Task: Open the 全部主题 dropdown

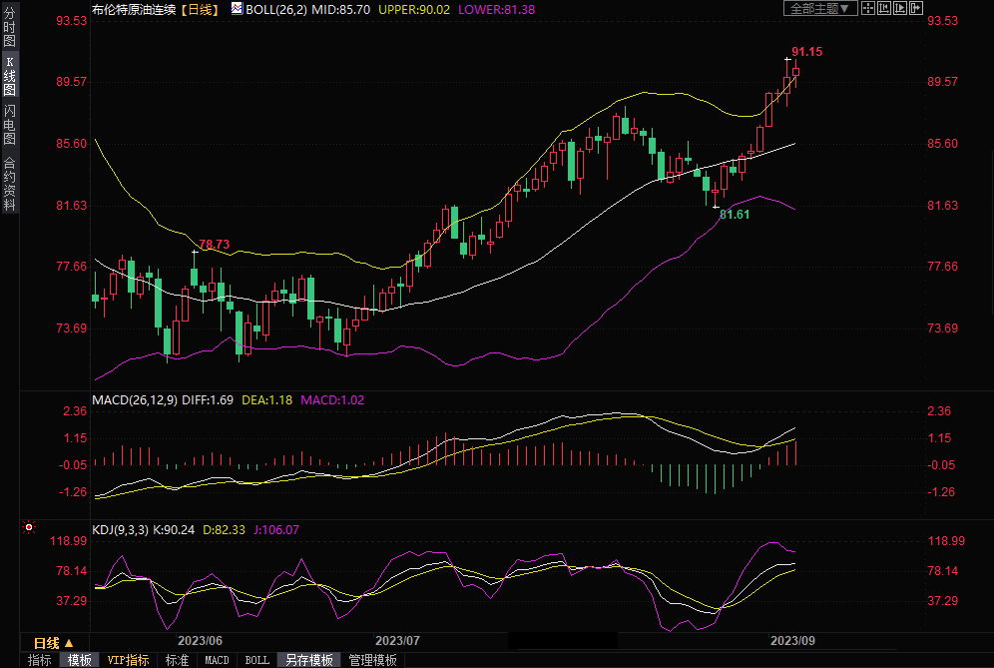Action: (x=820, y=8)
